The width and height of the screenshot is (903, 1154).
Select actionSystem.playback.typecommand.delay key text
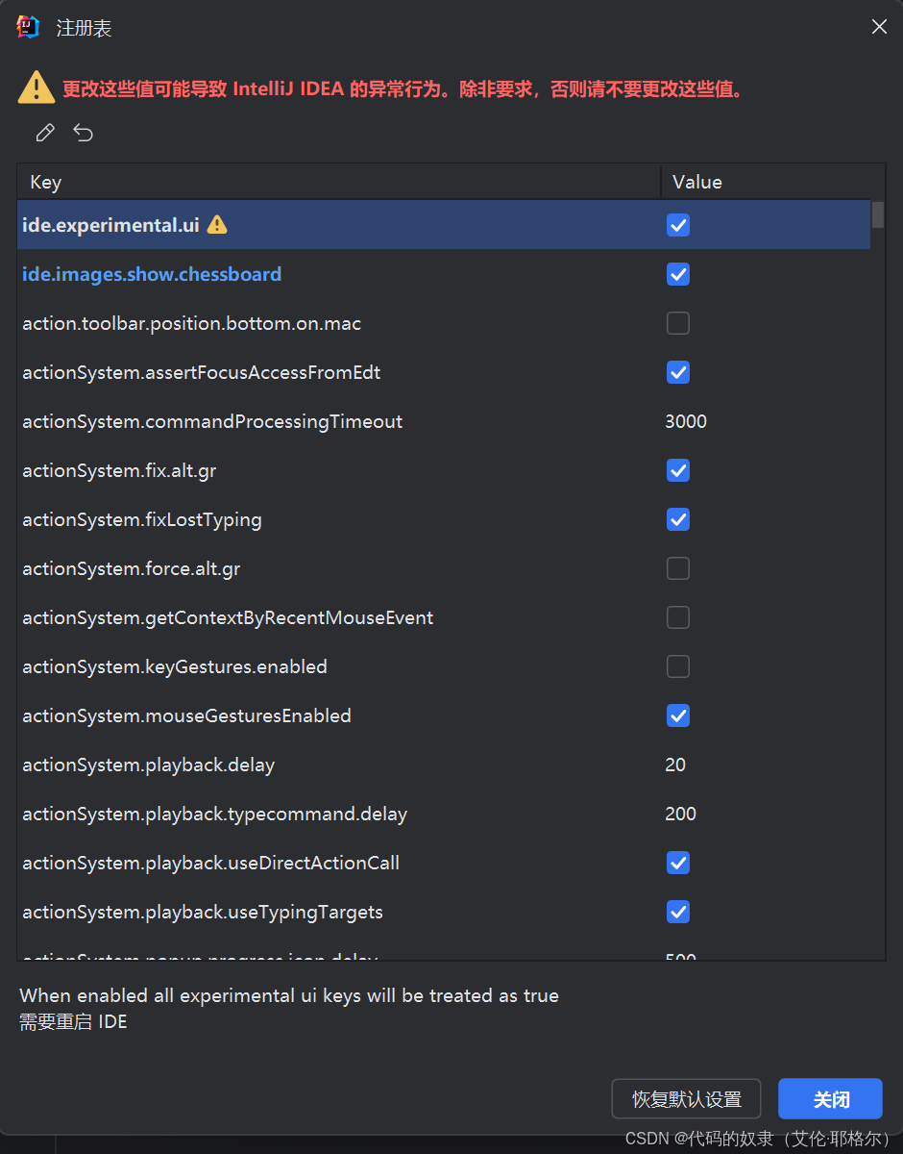(215, 814)
